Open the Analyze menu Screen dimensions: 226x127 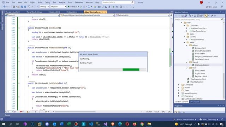point(62,2)
